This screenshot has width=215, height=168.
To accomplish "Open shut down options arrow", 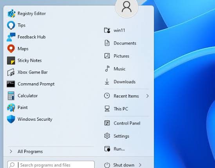I will point(140,165).
